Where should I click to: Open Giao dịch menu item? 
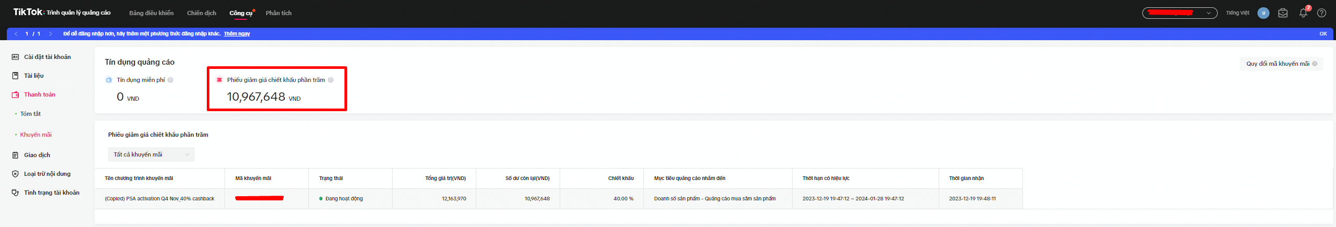pyautogui.click(x=37, y=155)
